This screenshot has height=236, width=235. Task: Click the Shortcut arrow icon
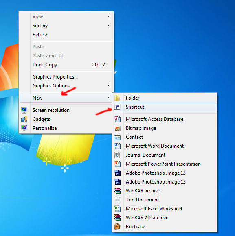[117, 107]
